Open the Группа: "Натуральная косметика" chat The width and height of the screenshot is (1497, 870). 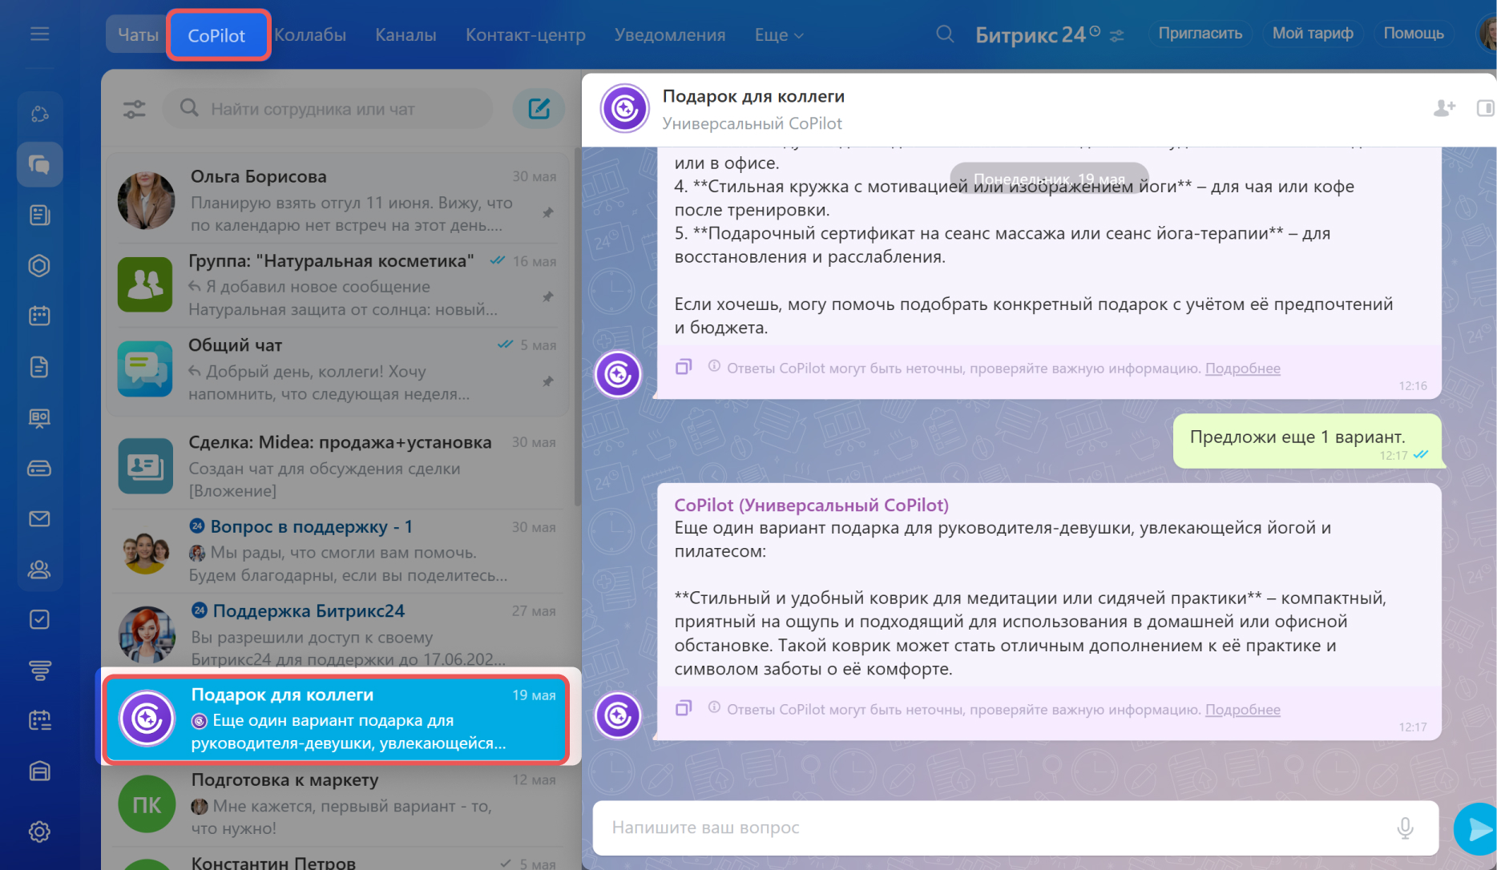click(337, 284)
